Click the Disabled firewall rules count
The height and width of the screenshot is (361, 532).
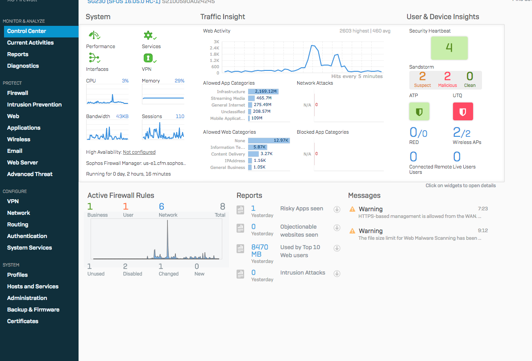[125, 267]
